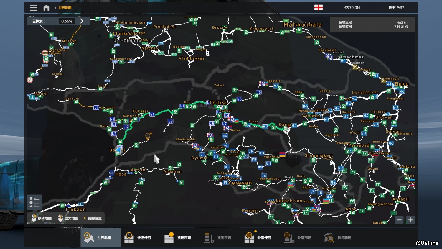
Task: Click the U17 road shield
Action: tap(320, 193)
